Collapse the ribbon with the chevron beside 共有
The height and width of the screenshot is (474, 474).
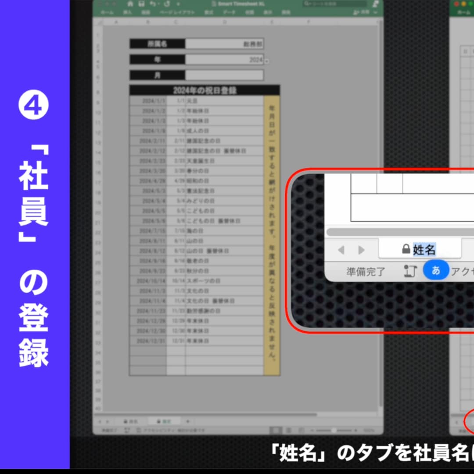tap(375, 12)
